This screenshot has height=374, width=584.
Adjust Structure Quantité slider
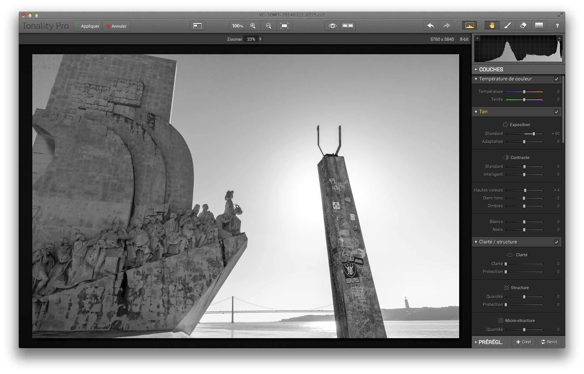tap(524, 297)
